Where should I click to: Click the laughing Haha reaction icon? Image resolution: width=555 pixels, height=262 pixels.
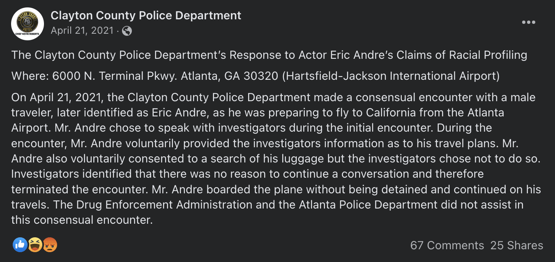point(35,245)
